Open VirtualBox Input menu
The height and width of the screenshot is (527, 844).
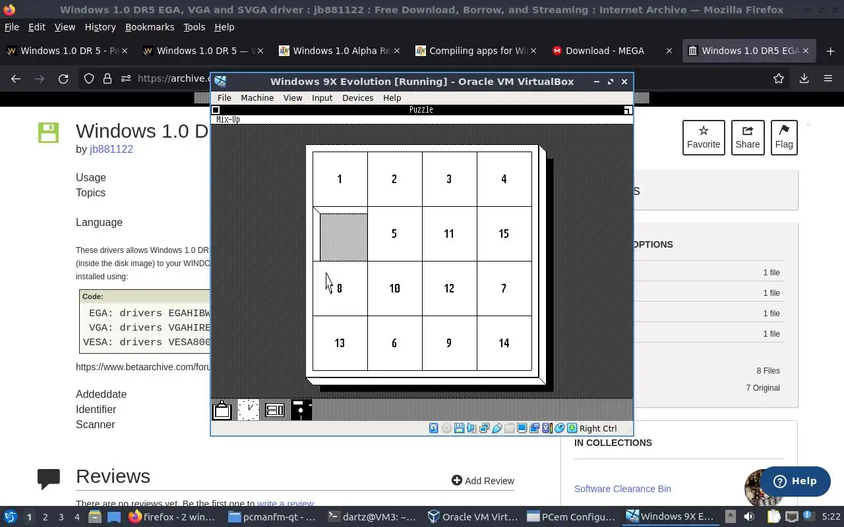coord(322,97)
